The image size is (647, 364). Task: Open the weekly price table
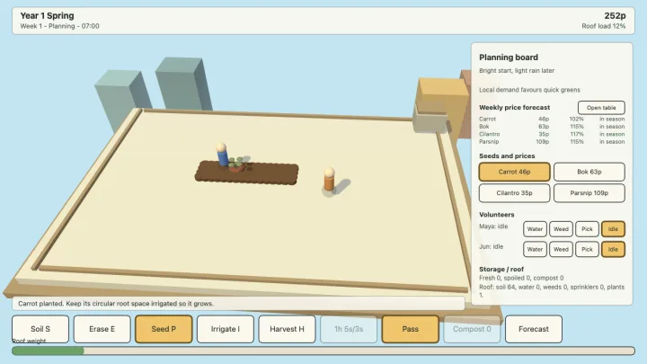click(601, 108)
